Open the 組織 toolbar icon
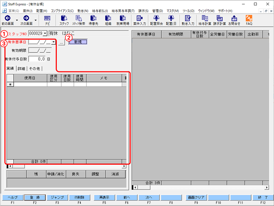This screenshot has height=206, width=274. (x=108, y=20)
